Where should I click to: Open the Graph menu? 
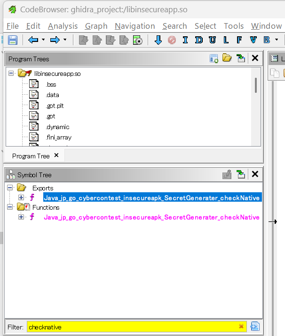click(96, 26)
